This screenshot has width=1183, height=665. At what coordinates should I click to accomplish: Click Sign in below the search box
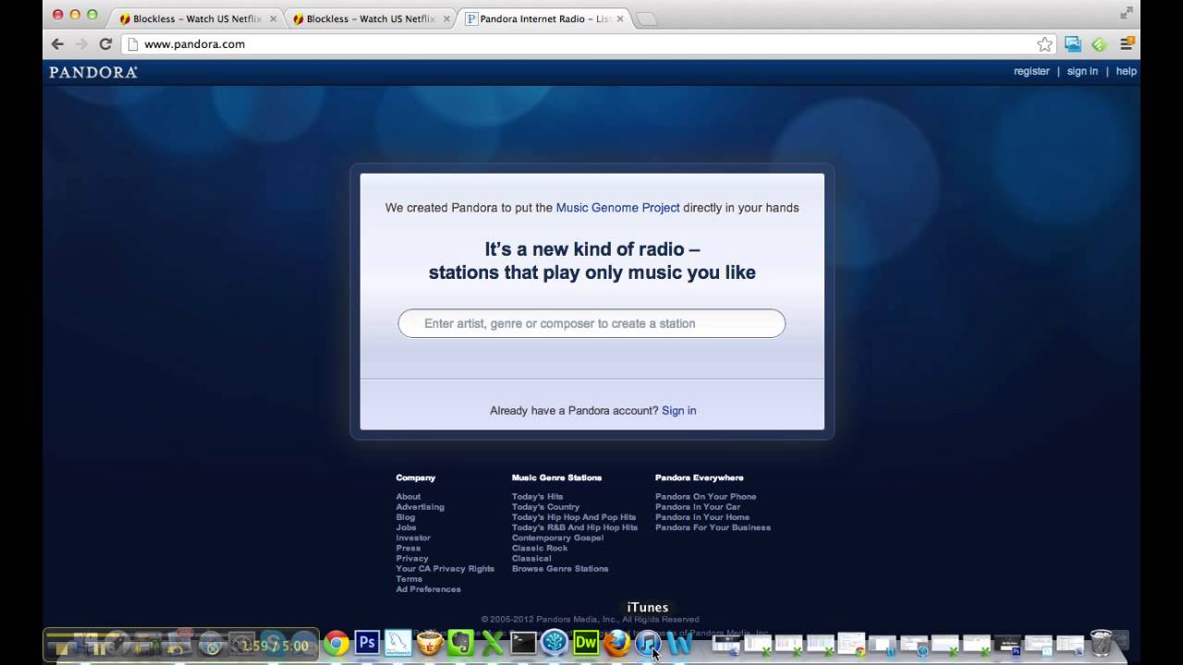point(679,411)
